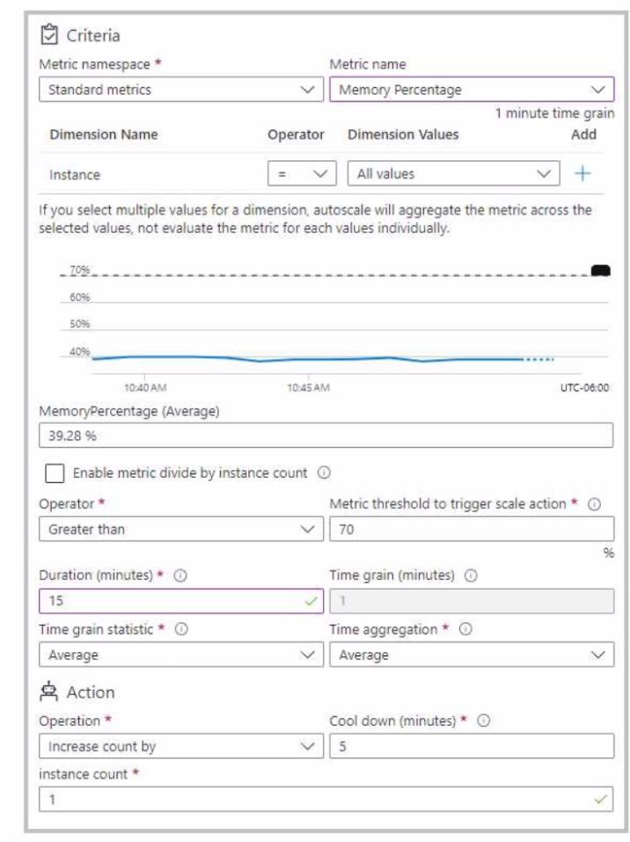Expand the All values dimension dropdown
630x842 pixels.
pos(453,173)
